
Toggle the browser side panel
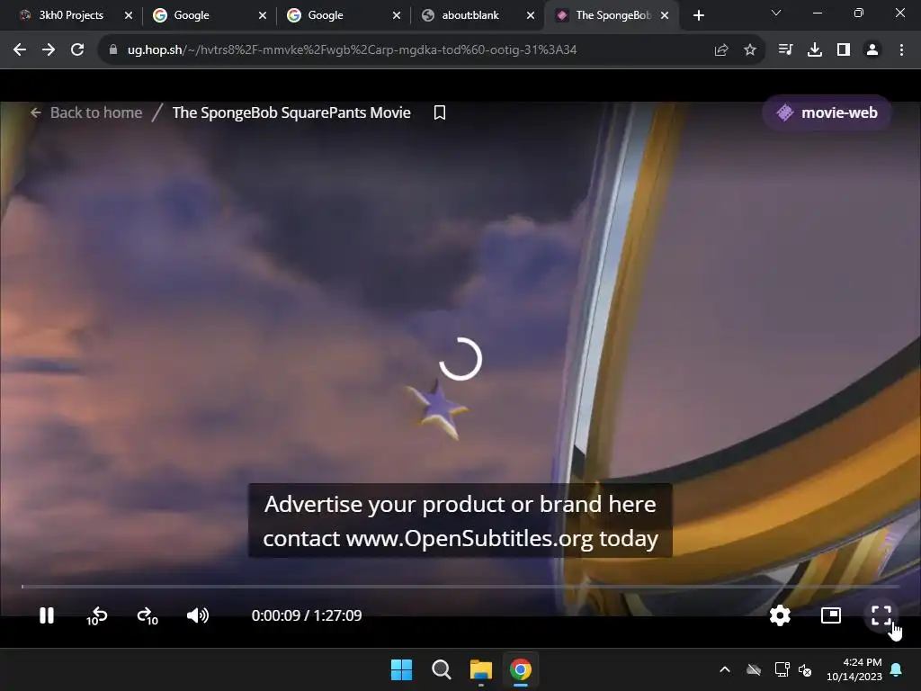coord(844,49)
